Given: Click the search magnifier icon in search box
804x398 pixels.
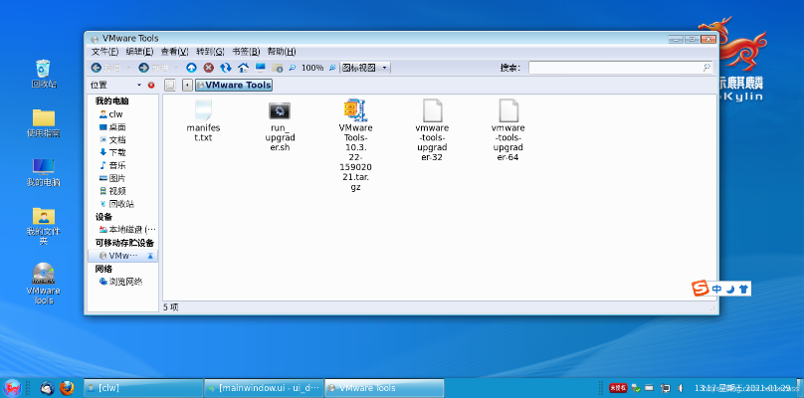Looking at the screenshot, I should pos(706,68).
